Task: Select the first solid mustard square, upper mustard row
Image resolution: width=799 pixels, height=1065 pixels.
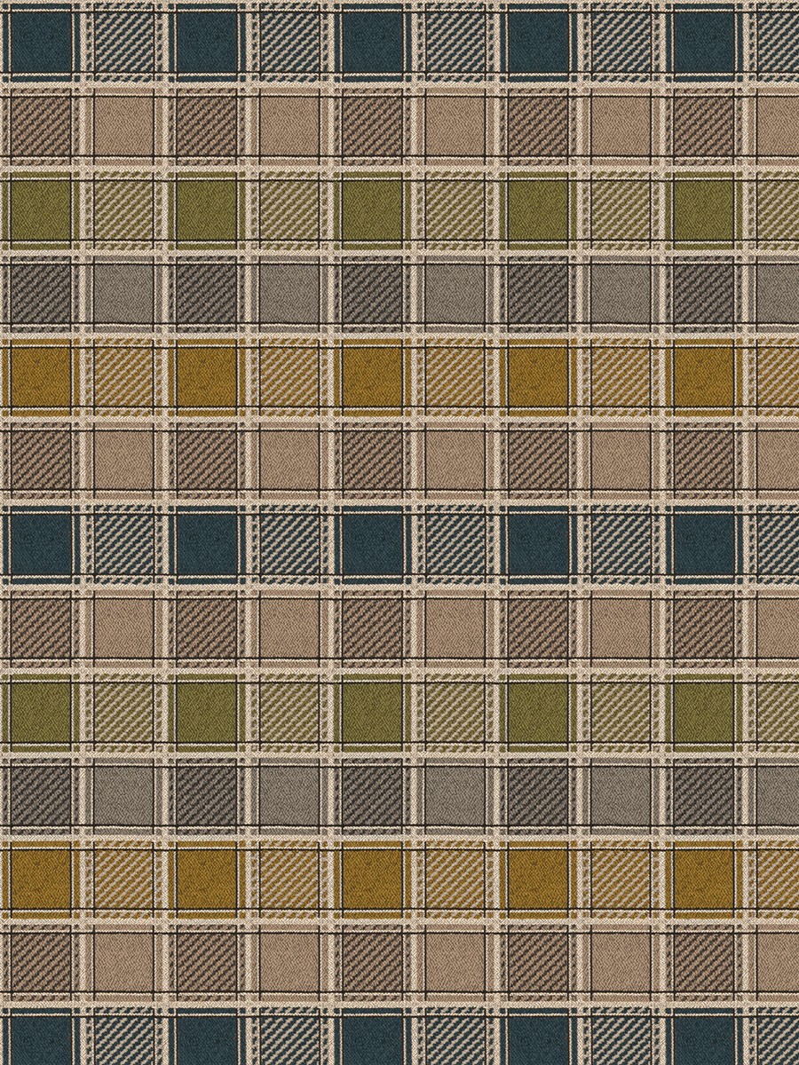Action: (39, 376)
